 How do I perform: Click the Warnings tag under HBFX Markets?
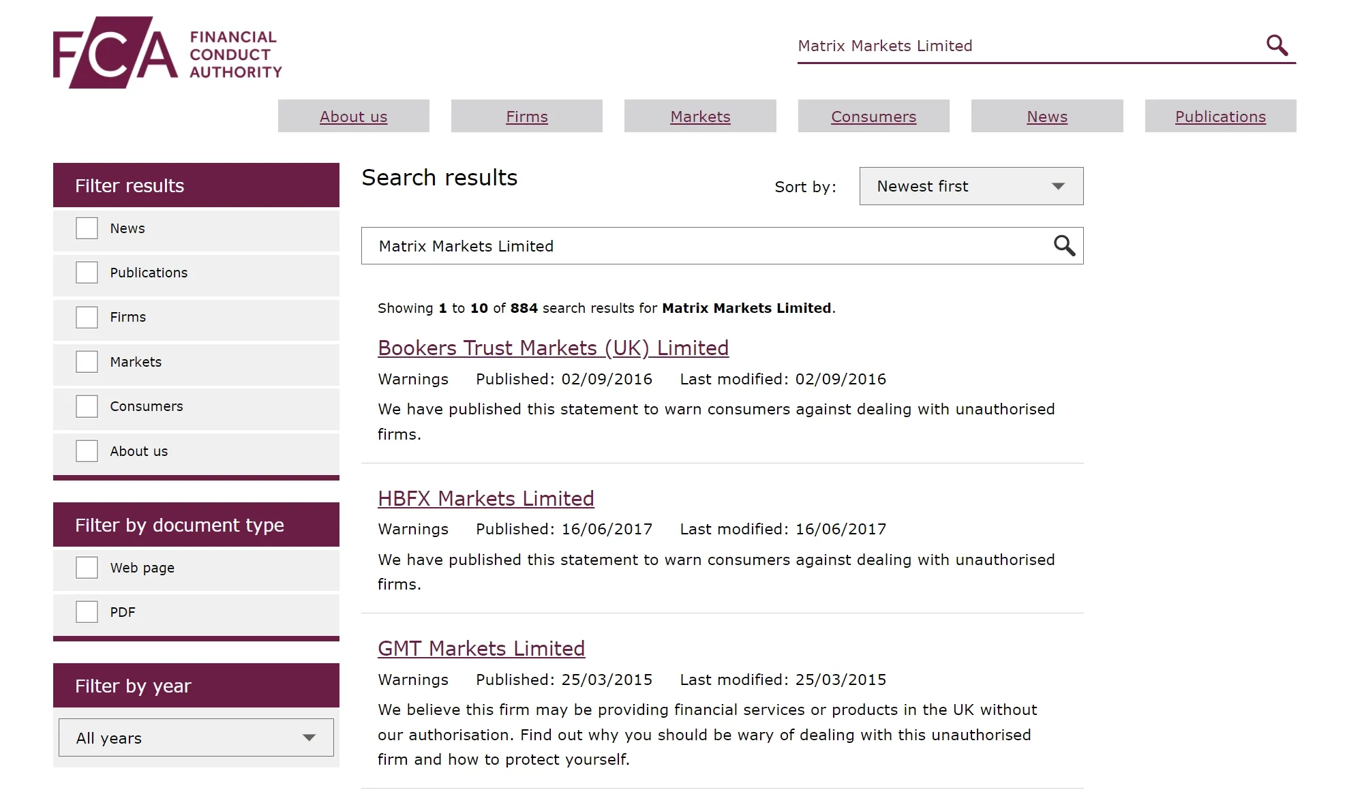[413, 529]
